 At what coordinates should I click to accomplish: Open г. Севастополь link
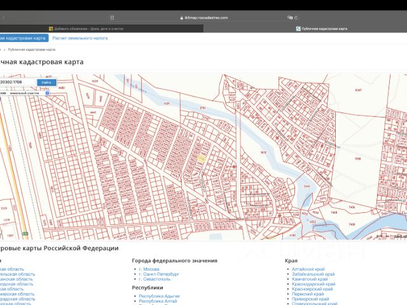[x=156, y=280]
